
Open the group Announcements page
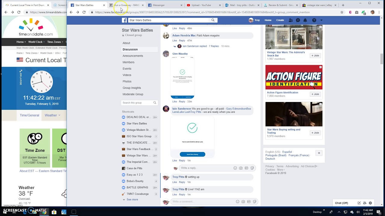pos(133,56)
